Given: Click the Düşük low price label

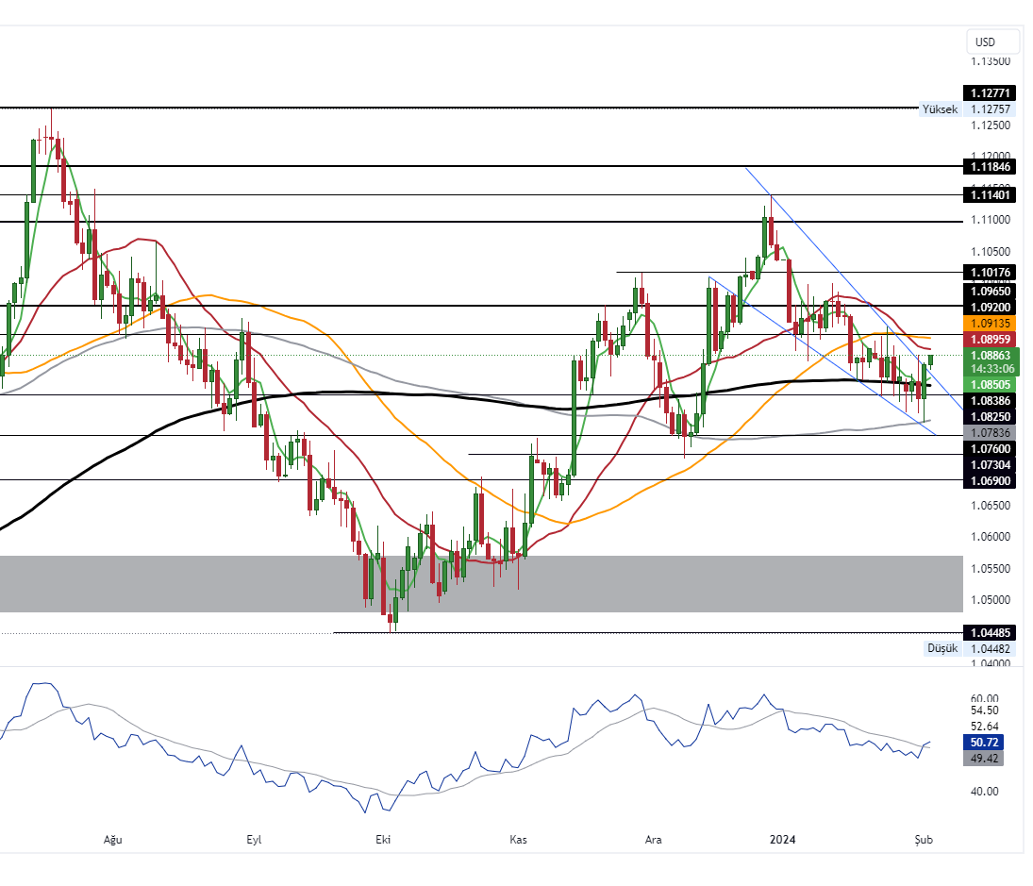Looking at the screenshot, I should [x=941, y=649].
